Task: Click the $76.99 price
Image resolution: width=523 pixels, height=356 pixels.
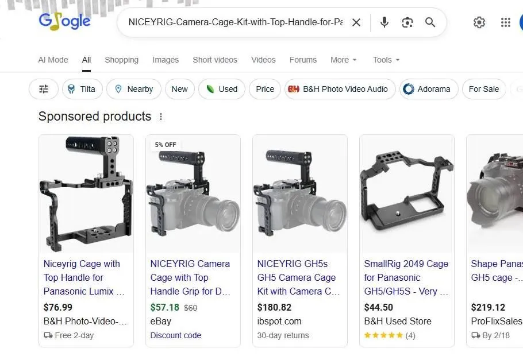Action: [x=58, y=307]
